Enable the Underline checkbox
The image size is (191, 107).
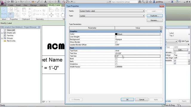coord(116,64)
